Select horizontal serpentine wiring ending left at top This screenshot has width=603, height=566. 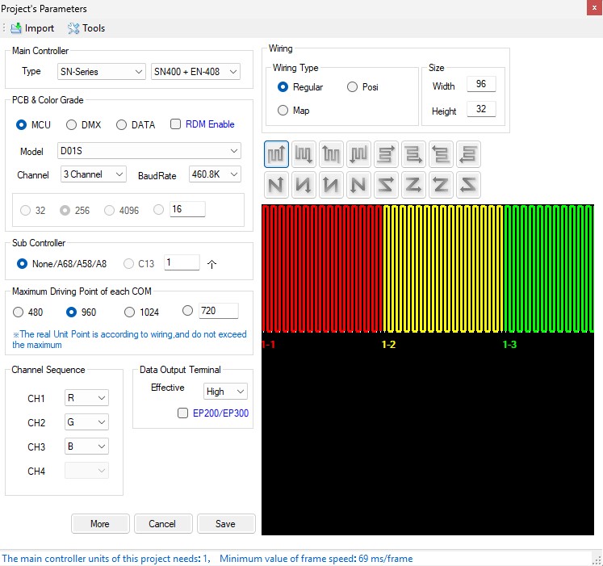pos(441,154)
